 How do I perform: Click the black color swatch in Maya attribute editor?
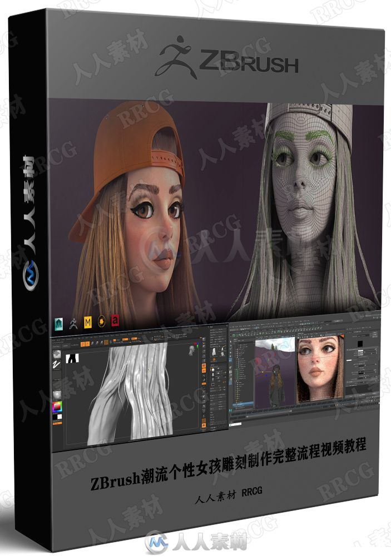tap(360, 343)
